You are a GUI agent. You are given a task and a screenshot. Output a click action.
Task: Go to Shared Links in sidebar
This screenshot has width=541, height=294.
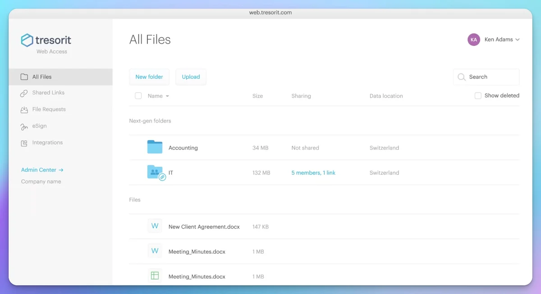click(48, 93)
